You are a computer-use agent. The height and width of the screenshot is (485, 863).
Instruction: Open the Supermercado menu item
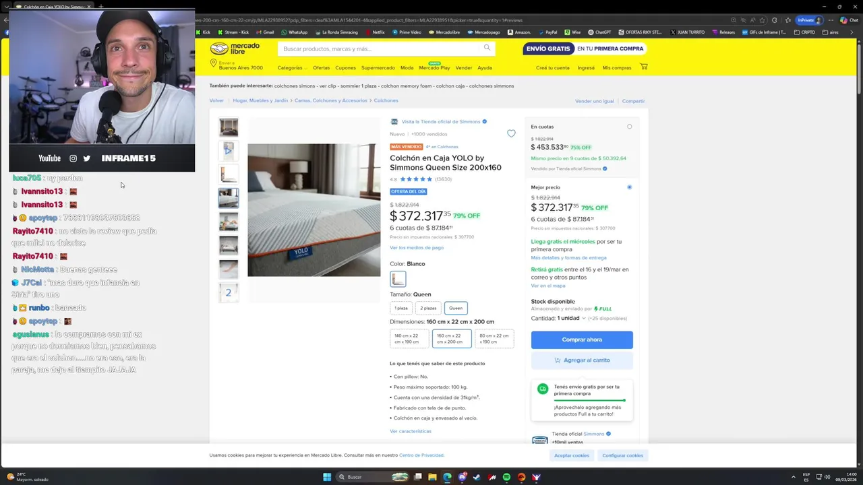point(378,68)
